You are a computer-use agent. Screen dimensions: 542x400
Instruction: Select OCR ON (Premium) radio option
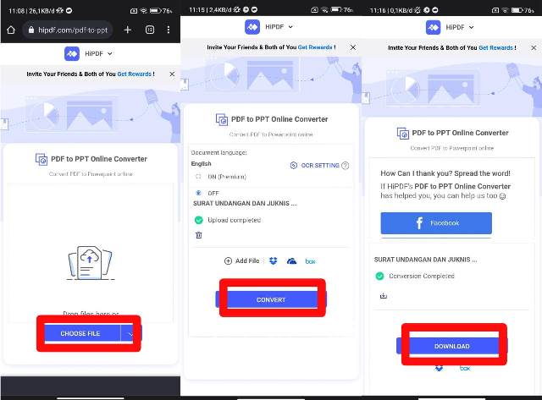(x=198, y=177)
